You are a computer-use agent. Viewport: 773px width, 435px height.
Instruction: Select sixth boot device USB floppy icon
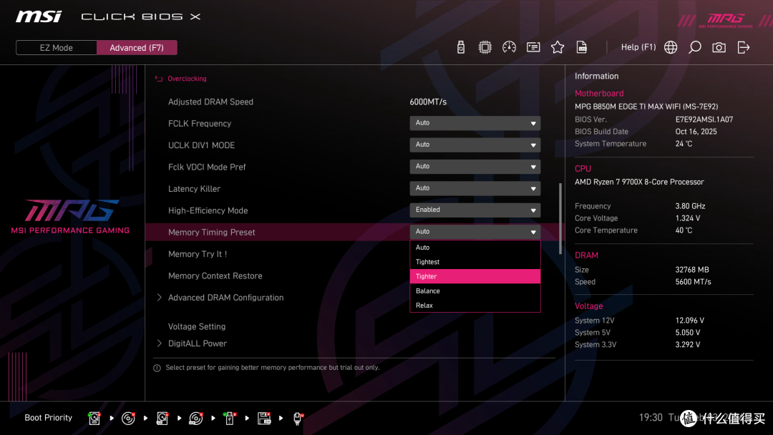pos(264,419)
